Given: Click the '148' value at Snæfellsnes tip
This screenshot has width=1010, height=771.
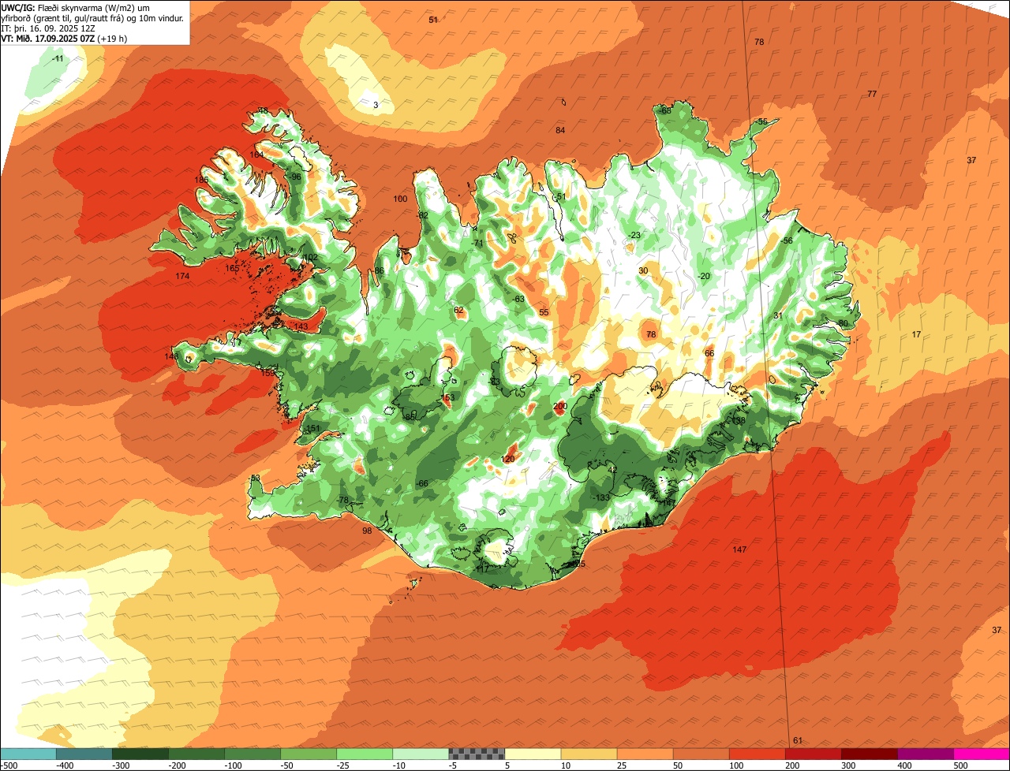Looking at the screenshot, I should pyautogui.click(x=171, y=357).
